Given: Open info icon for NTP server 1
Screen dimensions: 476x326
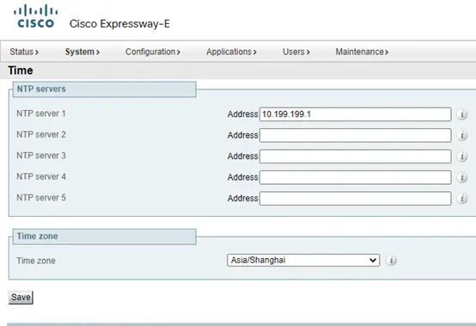Looking at the screenshot, I should click(x=462, y=114).
